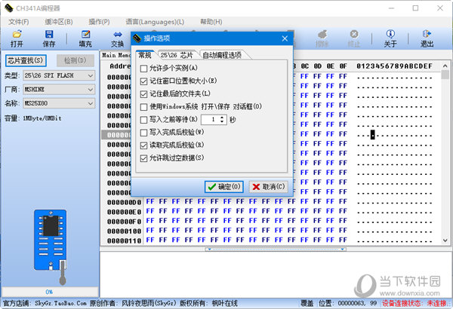
Task: Click the 退出 (Exit) toolbar icon
Action: (x=427, y=38)
